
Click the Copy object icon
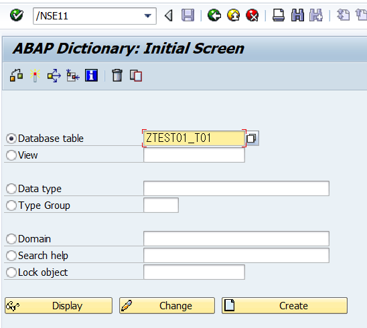click(136, 76)
